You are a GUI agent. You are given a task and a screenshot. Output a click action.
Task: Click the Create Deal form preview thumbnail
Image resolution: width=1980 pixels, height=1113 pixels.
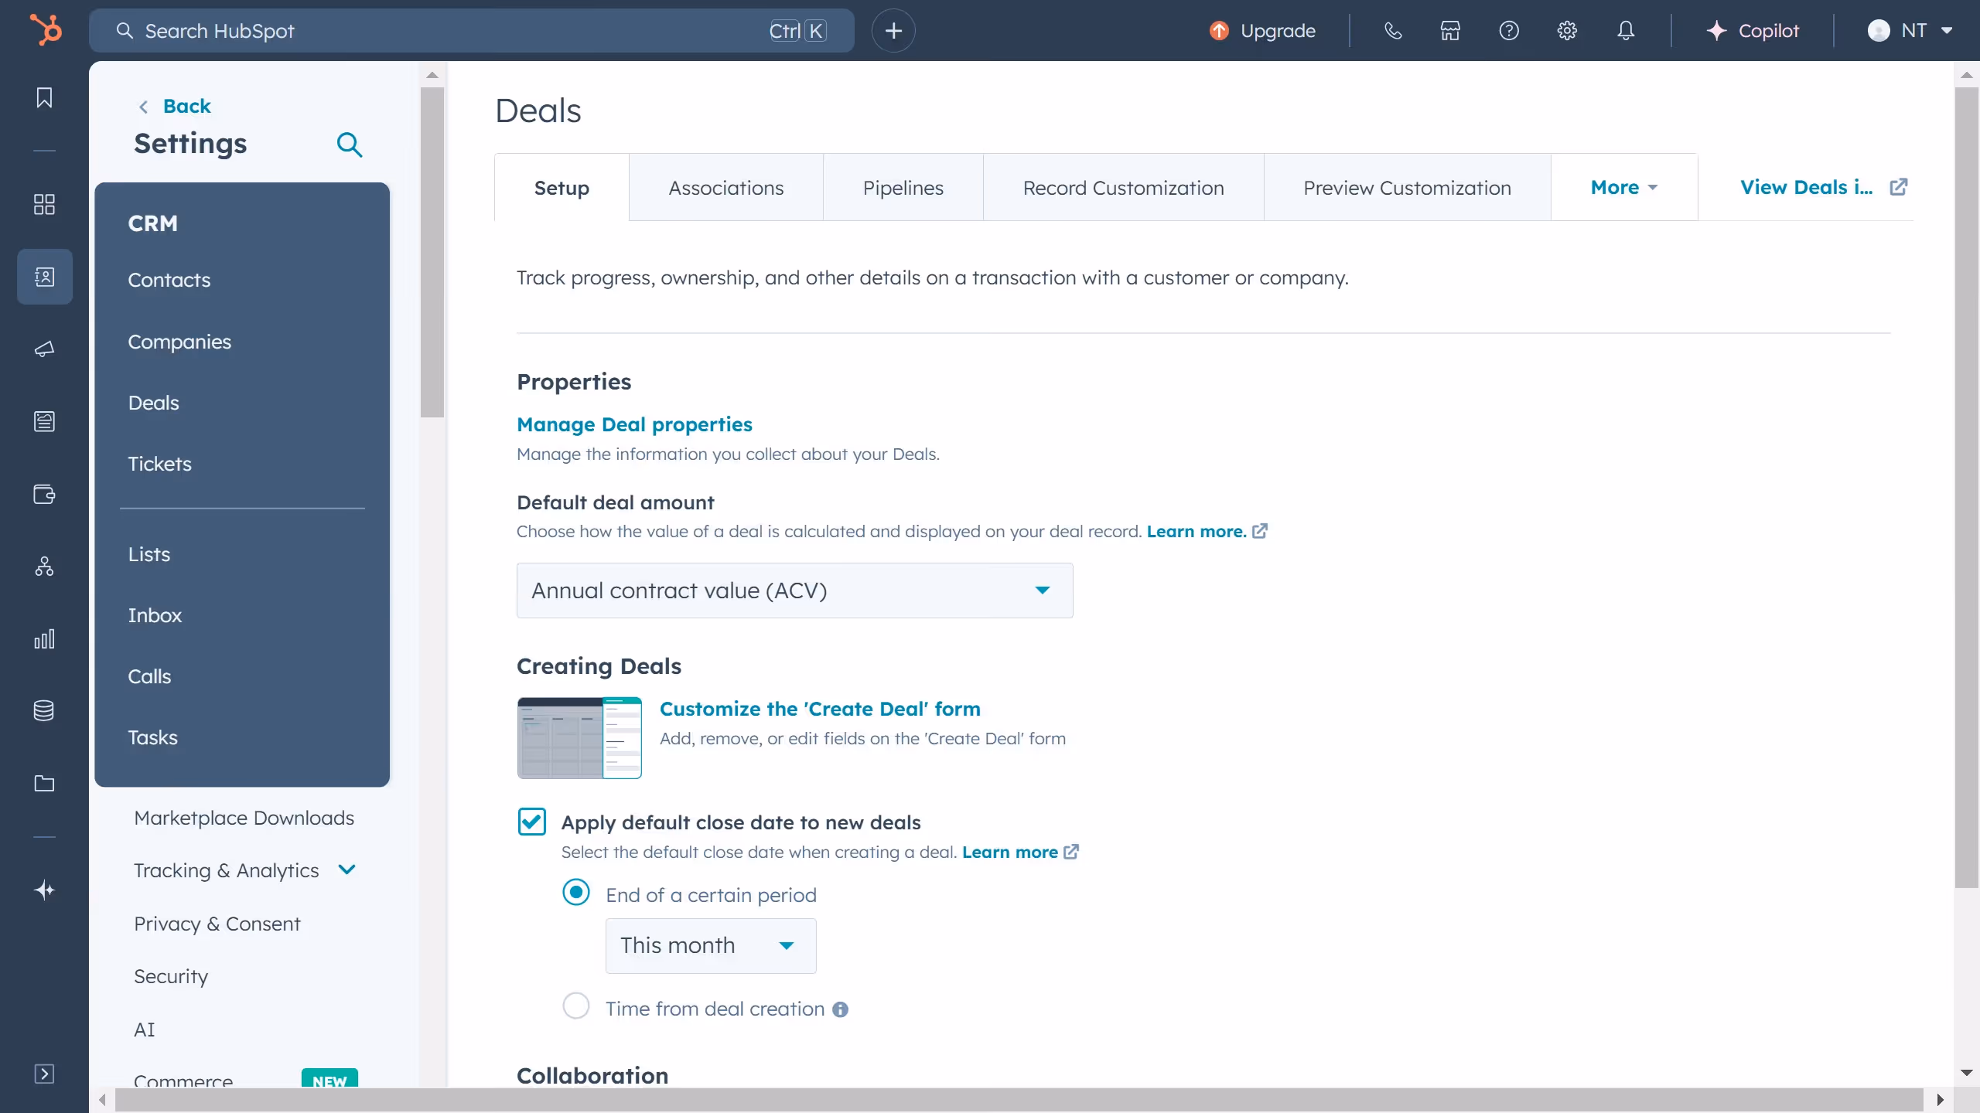[x=579, y=737]
